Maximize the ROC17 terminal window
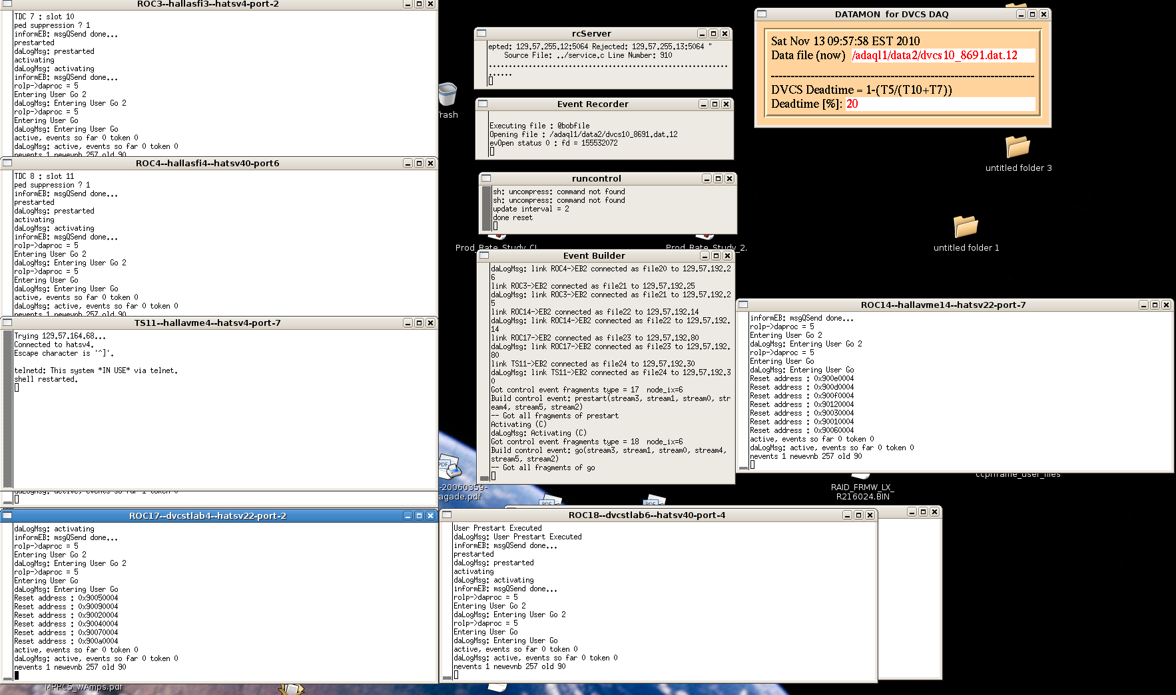Image resolution: width=1176 pixels, height=695 pixels. pos(419,515)
